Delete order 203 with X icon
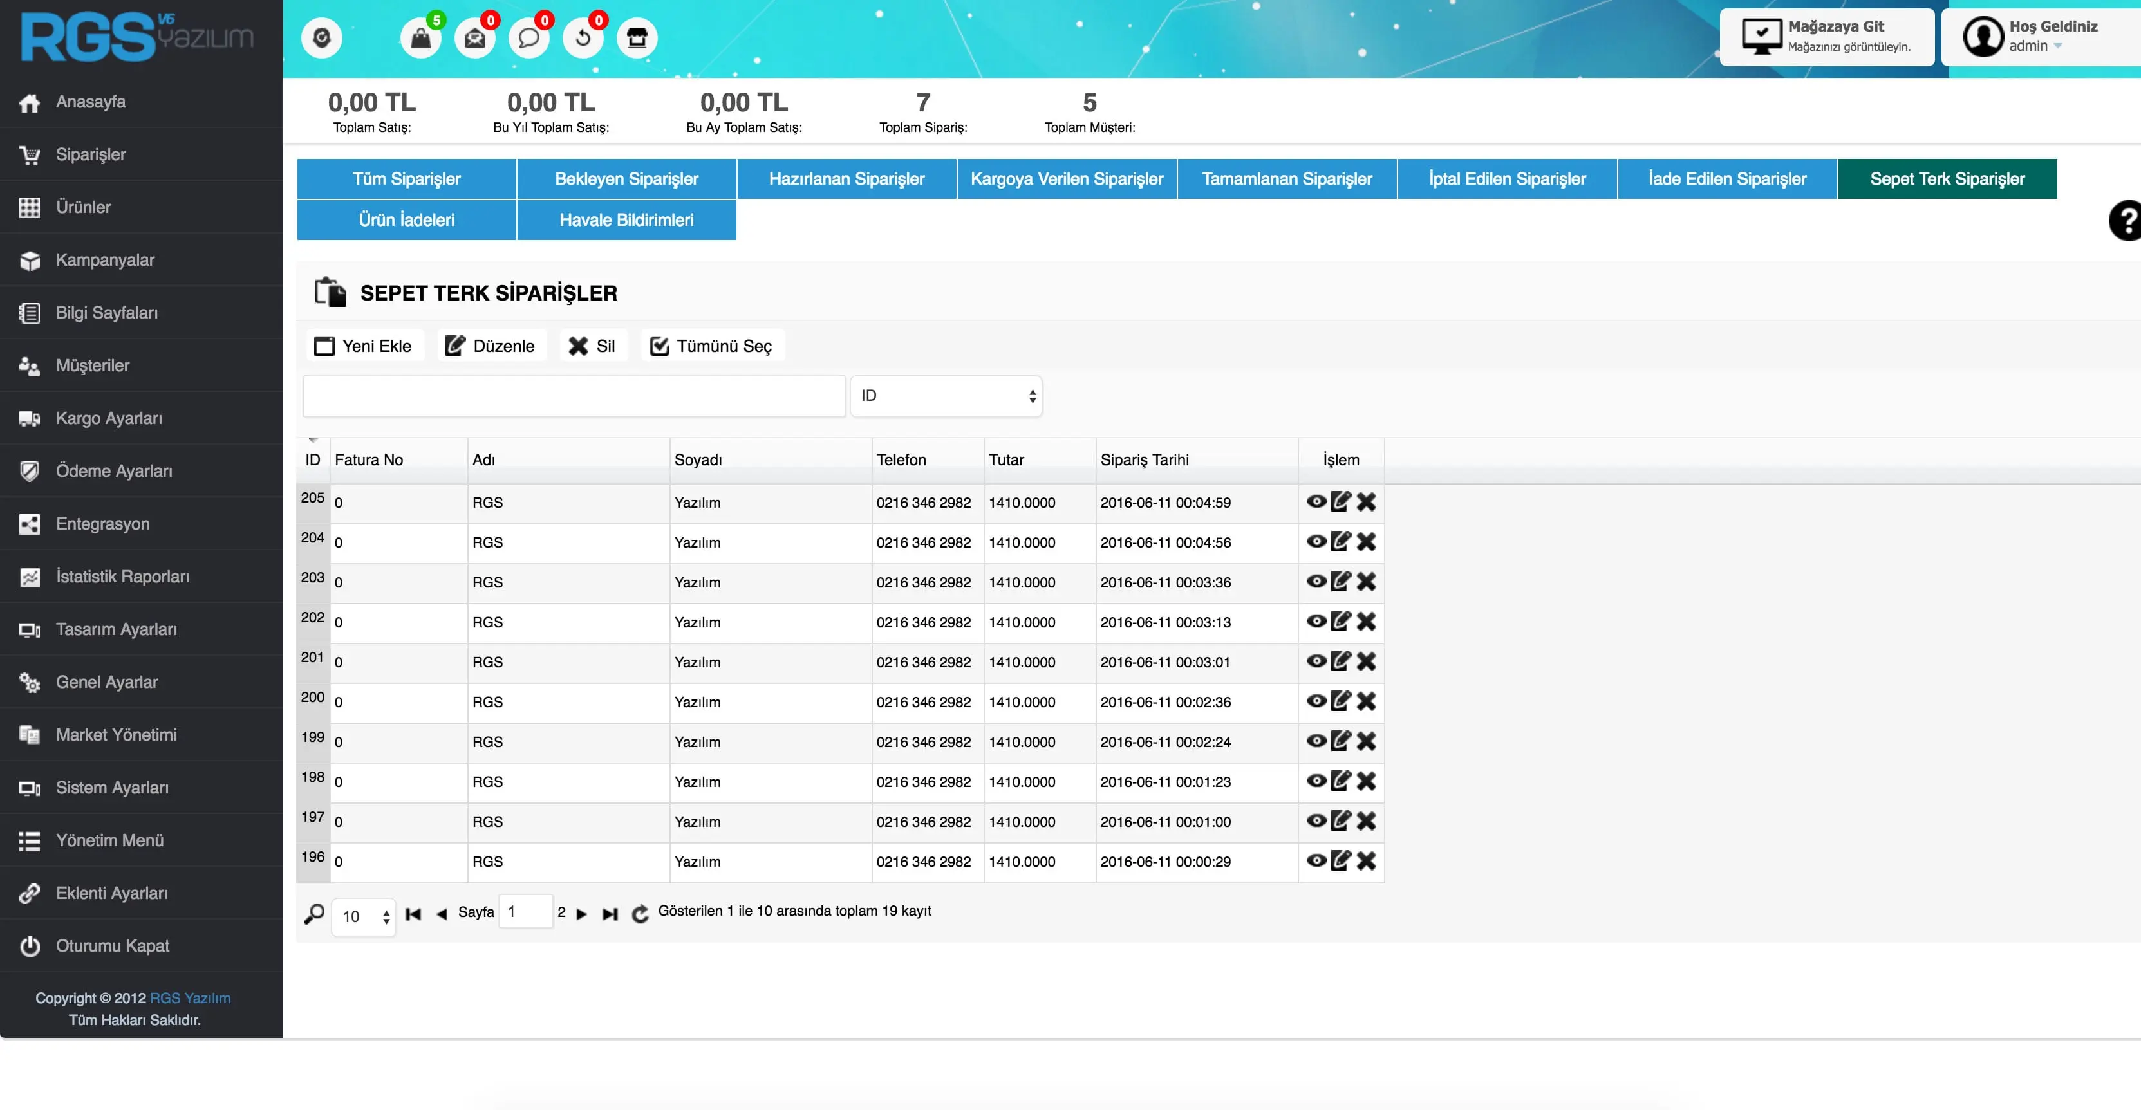2141x1110 pixels. point(1367,582)
